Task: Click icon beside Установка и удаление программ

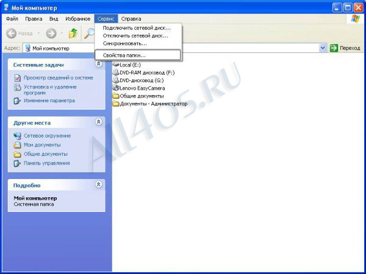Action: click(18, 87)
